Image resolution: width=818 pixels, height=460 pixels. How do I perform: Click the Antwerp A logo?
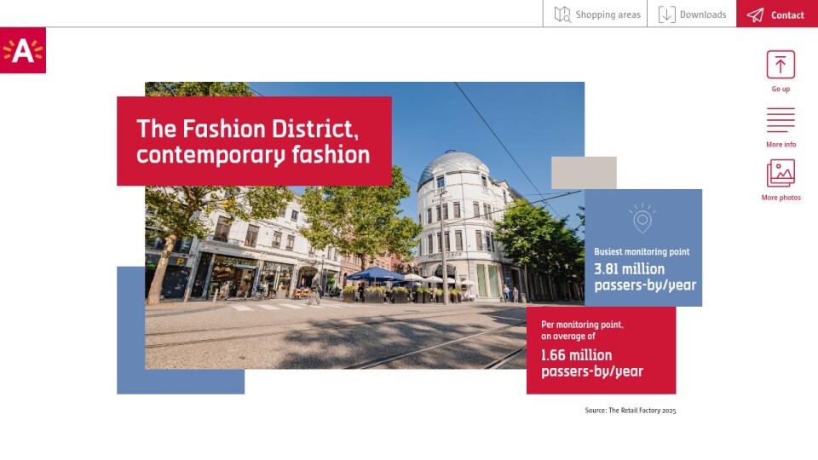point(23,50)
